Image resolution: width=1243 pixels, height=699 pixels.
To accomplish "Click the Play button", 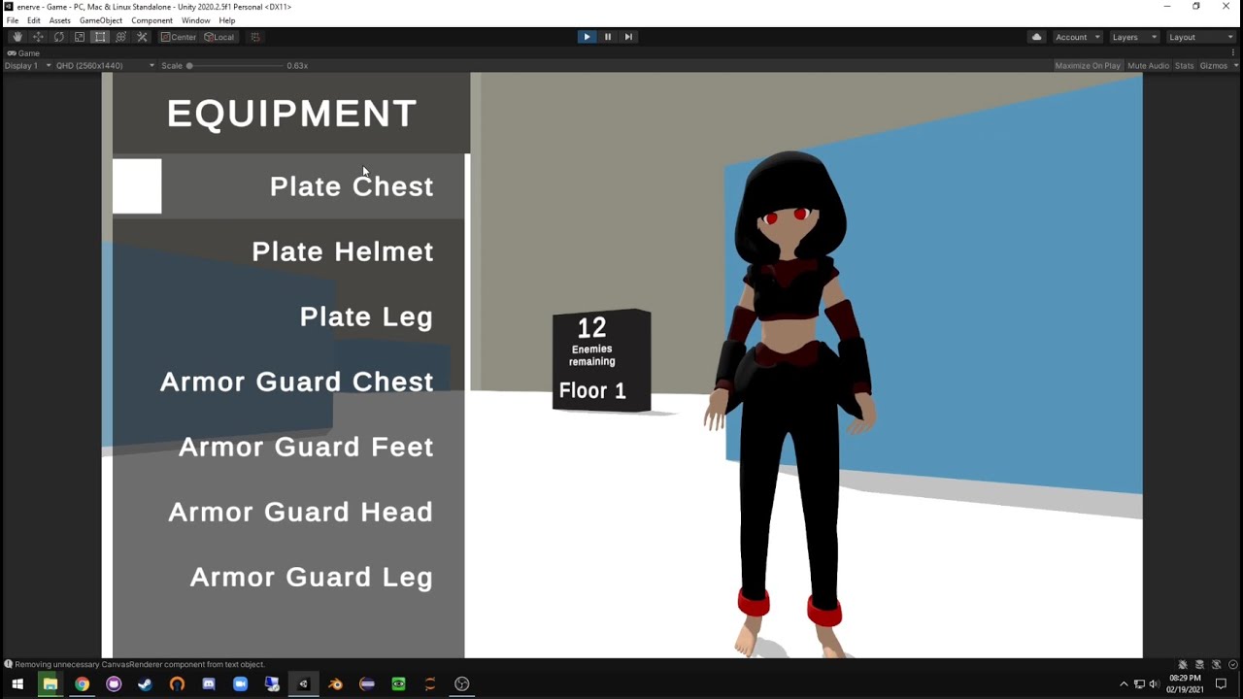I will click(x=587, y=37).
